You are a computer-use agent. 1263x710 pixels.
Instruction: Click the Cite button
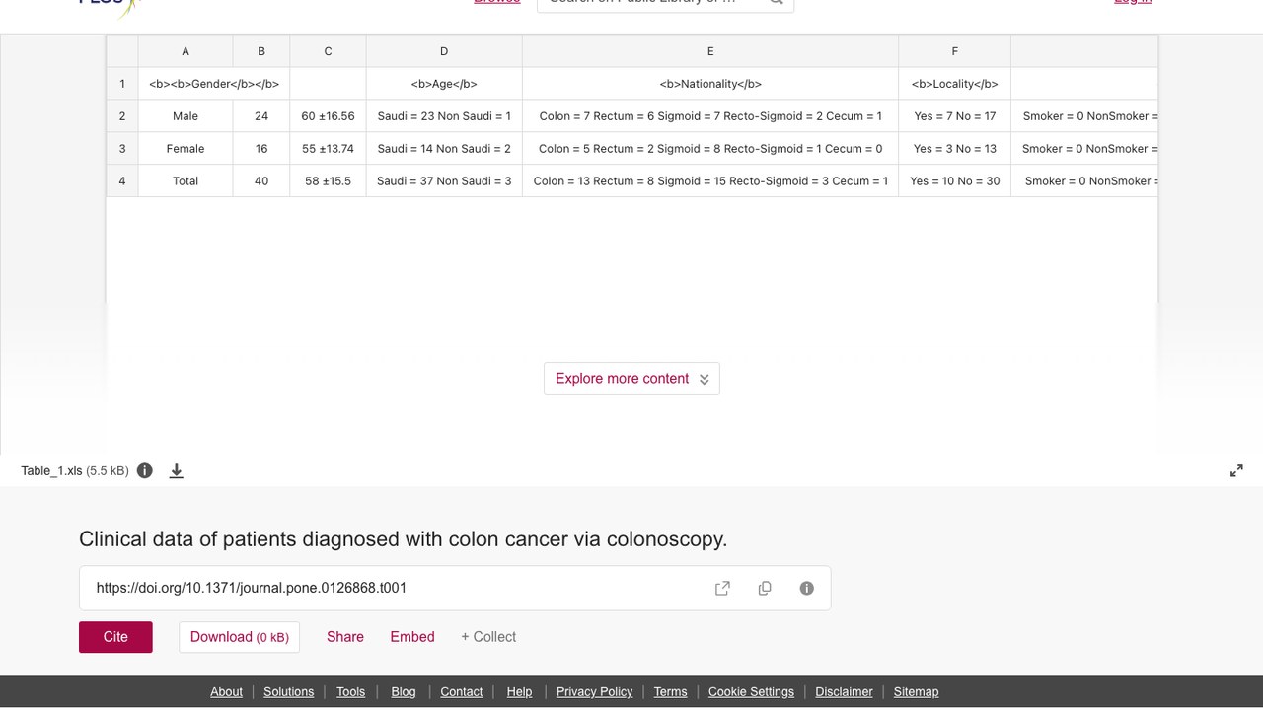pyautogui.click(x=115, y=637)
